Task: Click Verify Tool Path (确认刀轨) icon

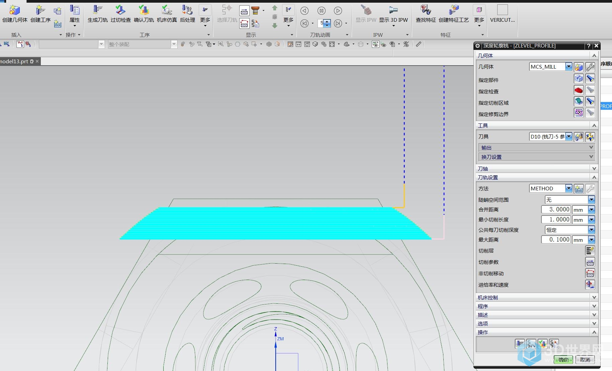Action: [x=144, y=14]
